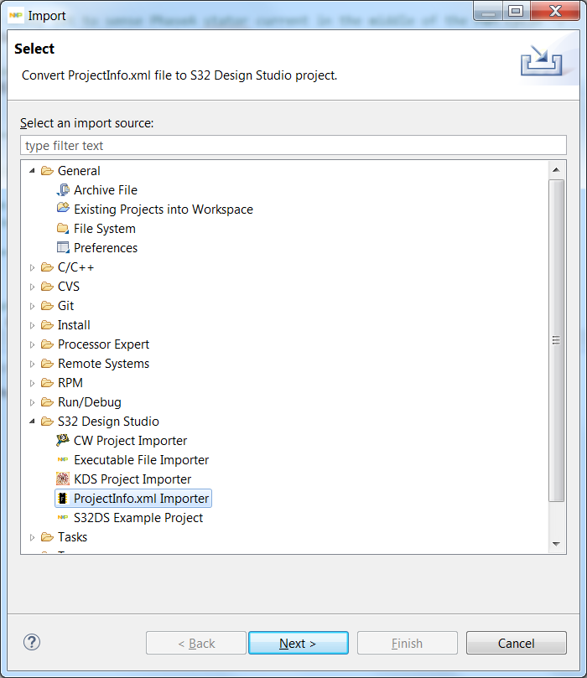
Task: Click the scrollbar down arrow
Action: point(556,544)
